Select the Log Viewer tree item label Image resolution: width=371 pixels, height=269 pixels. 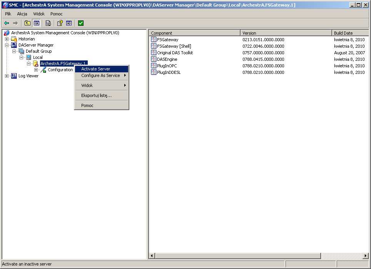click(x=28, y=76)
